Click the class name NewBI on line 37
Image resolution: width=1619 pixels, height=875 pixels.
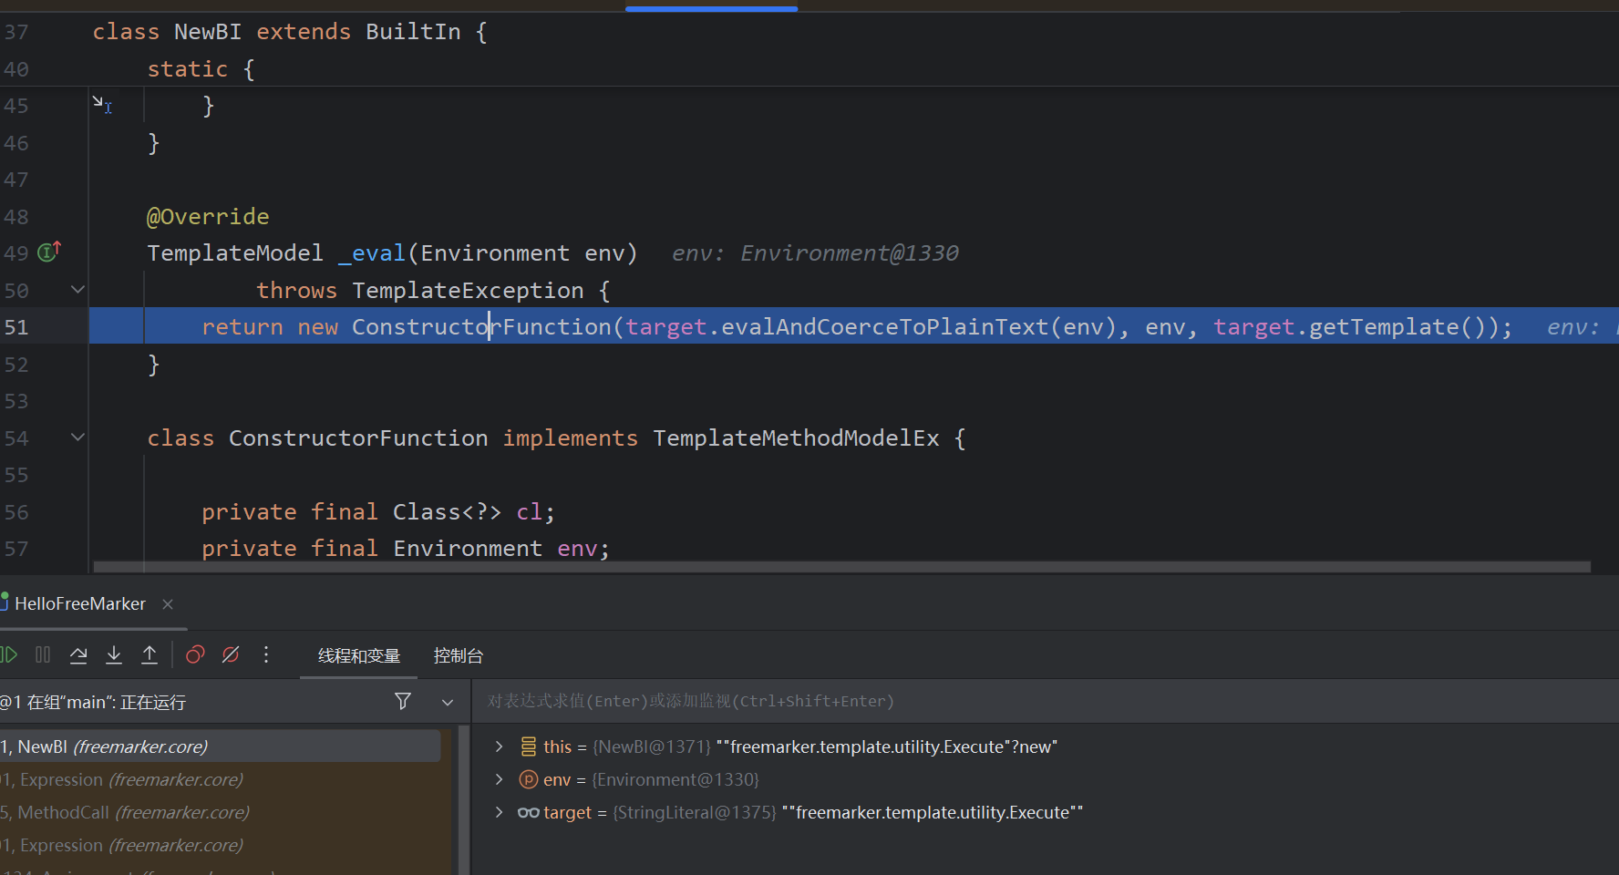coord(208,32)
